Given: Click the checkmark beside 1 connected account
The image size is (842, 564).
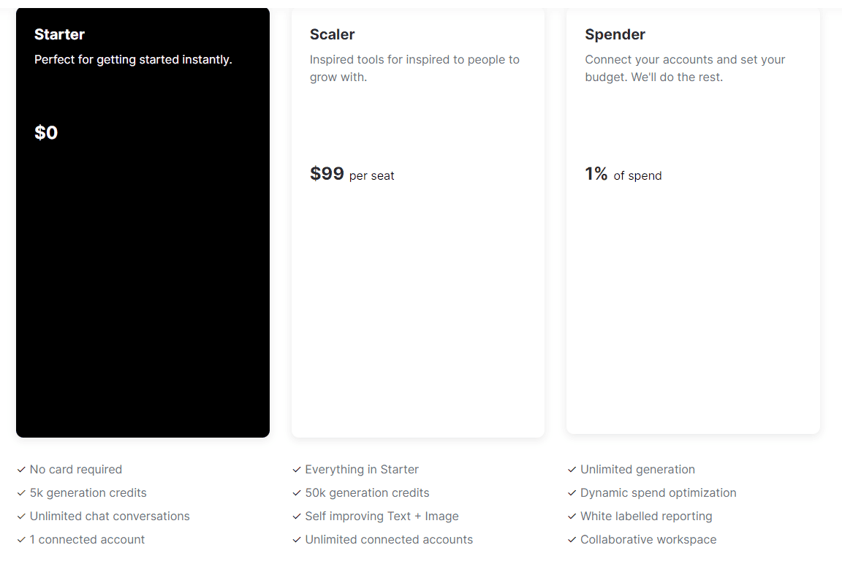Looking at the screenshot, I should coord(21,540).
